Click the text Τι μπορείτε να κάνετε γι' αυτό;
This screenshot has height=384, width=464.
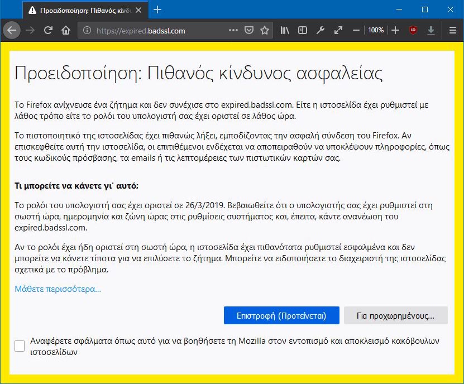[x=76, y=186]
